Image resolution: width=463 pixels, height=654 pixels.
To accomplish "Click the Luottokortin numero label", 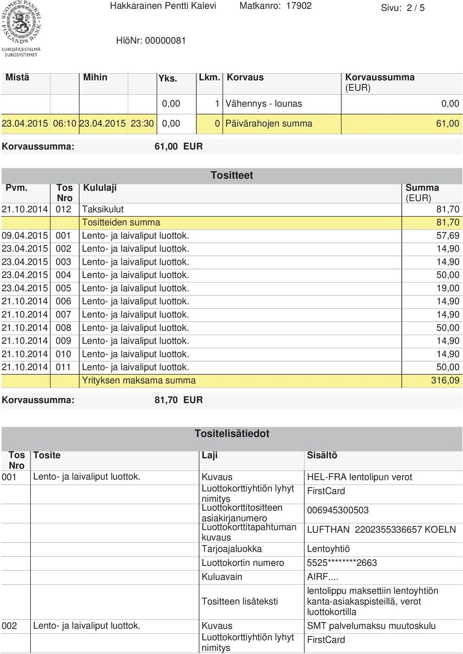I will (x=243, y=563).
